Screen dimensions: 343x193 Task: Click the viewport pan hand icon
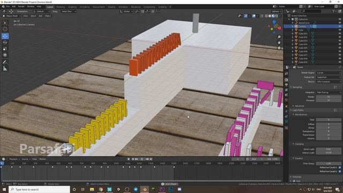(x=279, y=42)
